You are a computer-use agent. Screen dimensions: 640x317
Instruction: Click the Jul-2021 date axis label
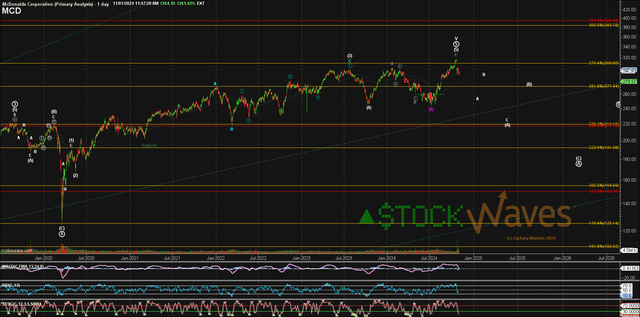[x=172, y=258]
